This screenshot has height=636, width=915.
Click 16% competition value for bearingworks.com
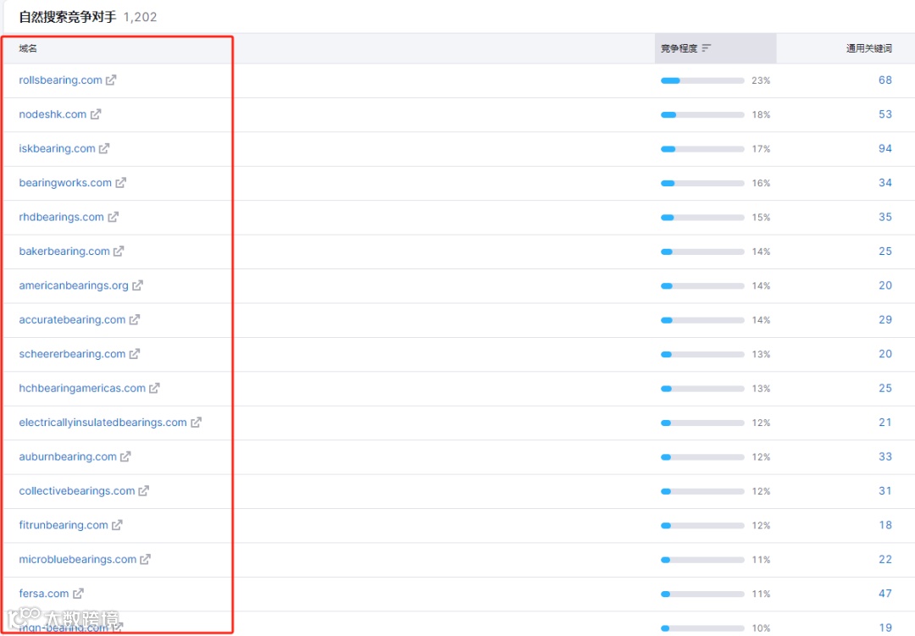click(761, 183)
